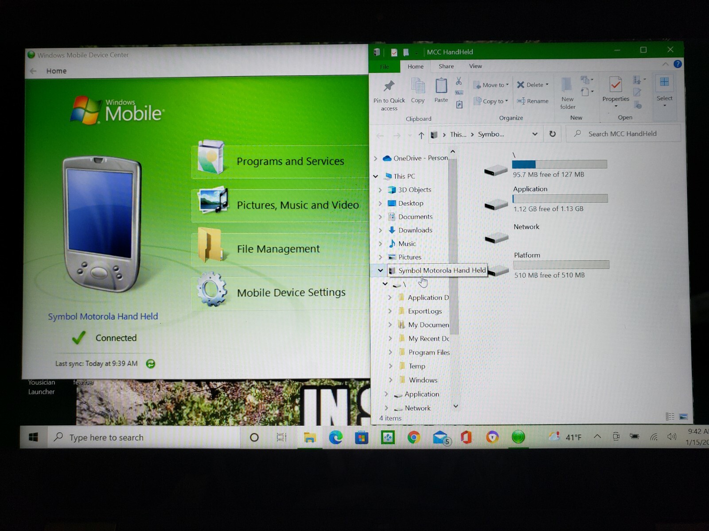Select ExportLogs folder in tree
Viewport: 709px width, 531px height.
[425, 311]
